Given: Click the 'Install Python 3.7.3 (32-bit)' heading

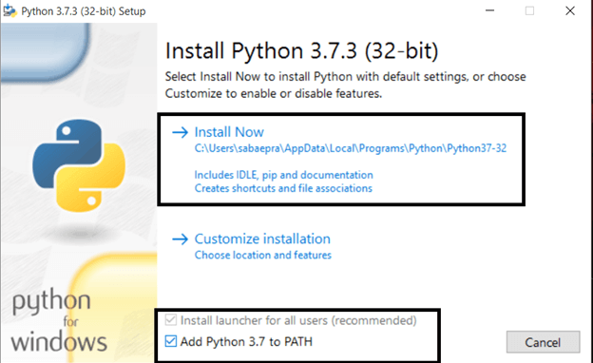Looking at the screenshot, I should pos(302,50).
